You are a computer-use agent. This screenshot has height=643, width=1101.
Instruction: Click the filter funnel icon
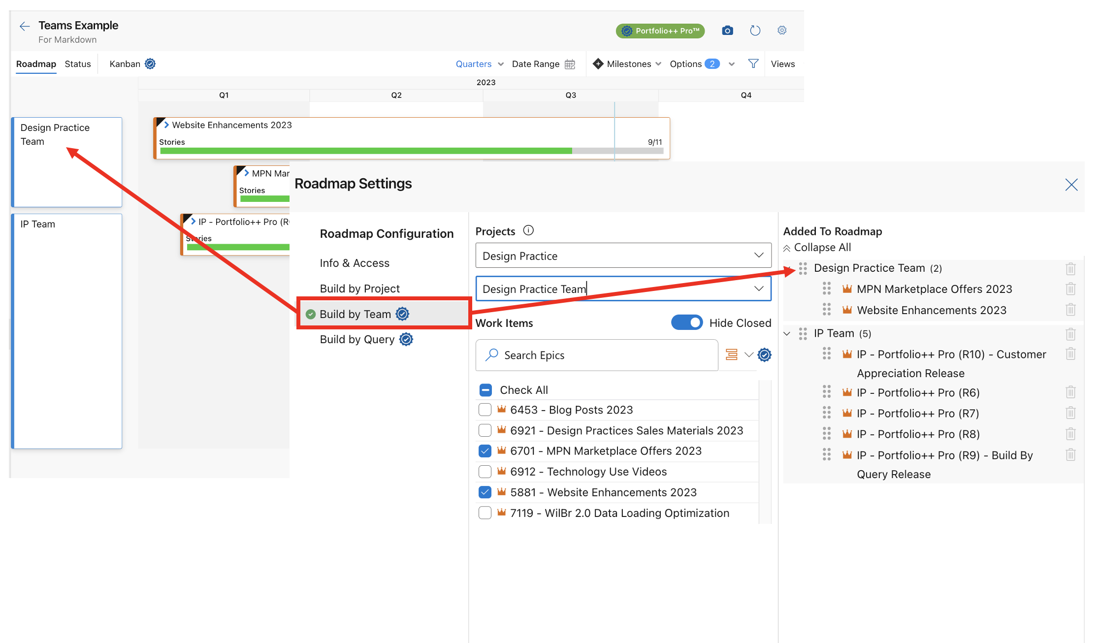[753, 64]
